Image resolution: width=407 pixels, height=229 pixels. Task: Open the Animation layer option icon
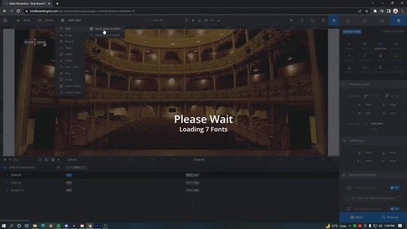pos(349,57)
